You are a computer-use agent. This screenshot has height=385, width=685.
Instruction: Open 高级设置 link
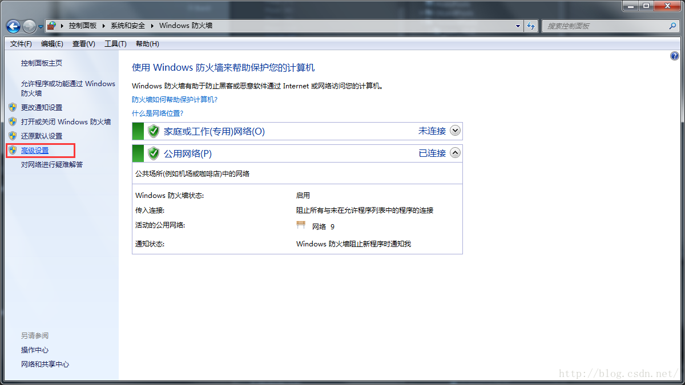pyautogui.click(x=35, y=151)
